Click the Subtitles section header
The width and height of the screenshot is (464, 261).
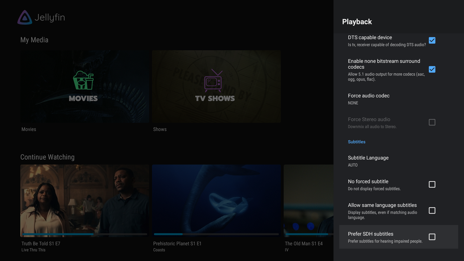tap(357, 142)
